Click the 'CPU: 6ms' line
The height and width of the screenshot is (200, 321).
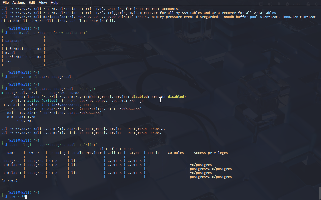pyautogui.click(x=25, y=121)
